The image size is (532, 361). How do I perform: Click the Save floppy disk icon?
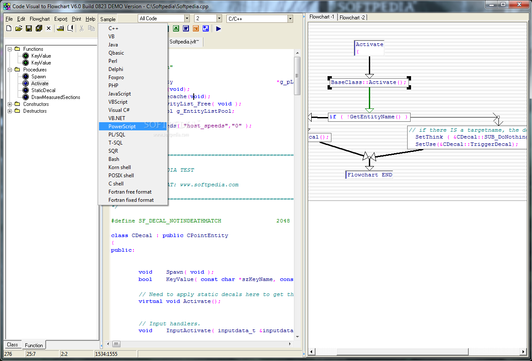point(29,28)
